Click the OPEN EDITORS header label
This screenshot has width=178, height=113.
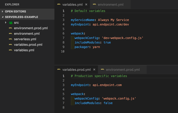[16, 11]
